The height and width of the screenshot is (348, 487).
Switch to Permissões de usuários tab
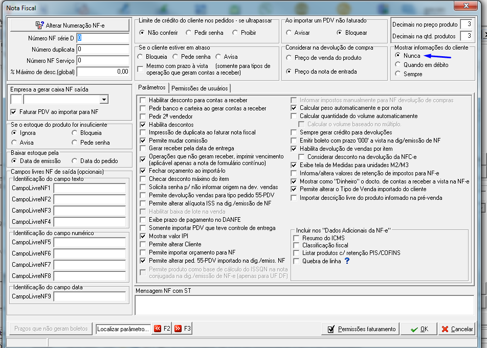pos(200,88)
